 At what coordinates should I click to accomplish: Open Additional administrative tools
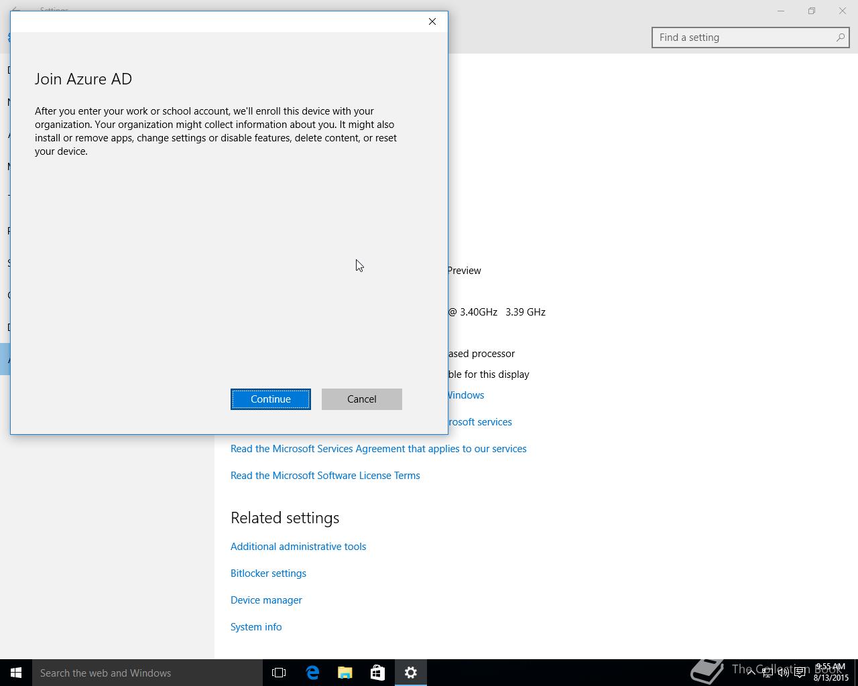tap(298, 547)
